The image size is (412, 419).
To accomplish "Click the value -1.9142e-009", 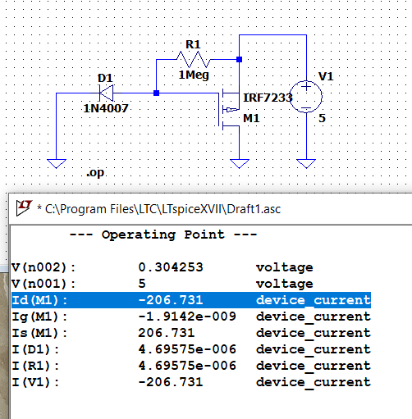I will tap(187, 317).
